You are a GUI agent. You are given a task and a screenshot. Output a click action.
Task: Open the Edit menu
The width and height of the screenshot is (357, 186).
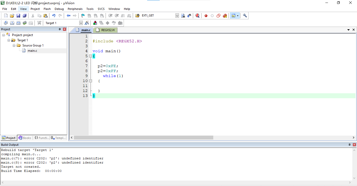(x=14, y=9)
